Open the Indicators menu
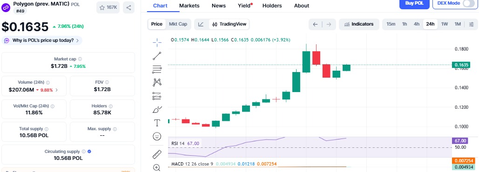 coord(359,24)
